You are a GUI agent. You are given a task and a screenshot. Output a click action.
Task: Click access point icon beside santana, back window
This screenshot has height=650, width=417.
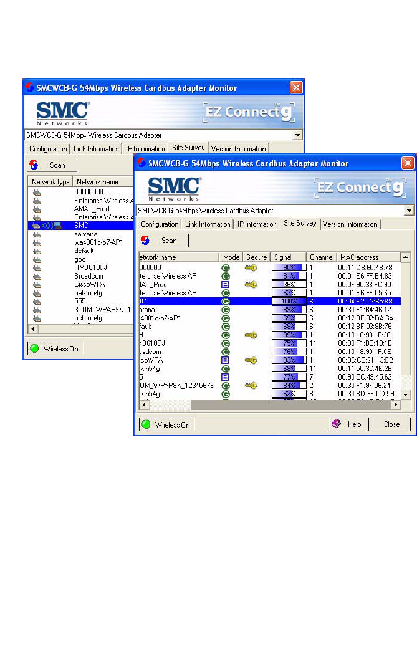[x=37, y=234]
